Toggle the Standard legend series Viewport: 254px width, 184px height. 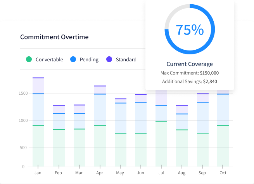tap(121, 59)
